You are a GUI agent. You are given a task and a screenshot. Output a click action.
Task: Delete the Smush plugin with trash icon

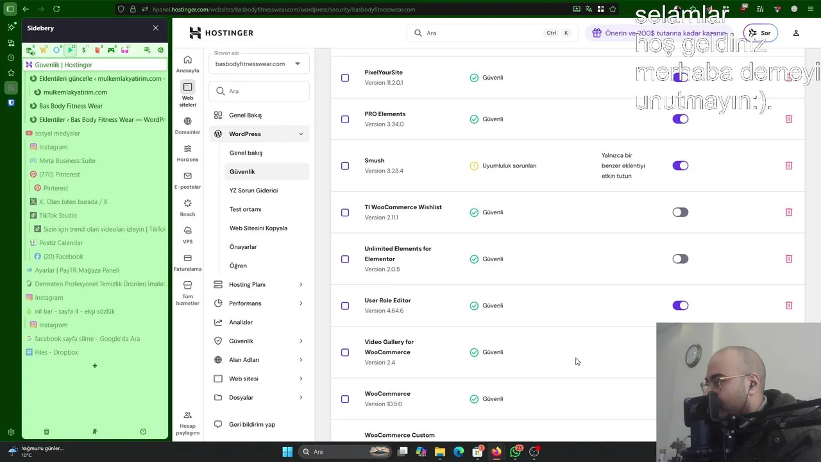(x=789, y=166)
